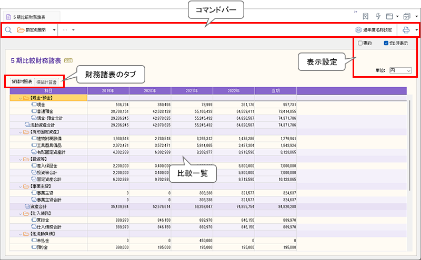
Task: Open the dropdown arrow beside 勘定の展開
Action: coord(54,30)
